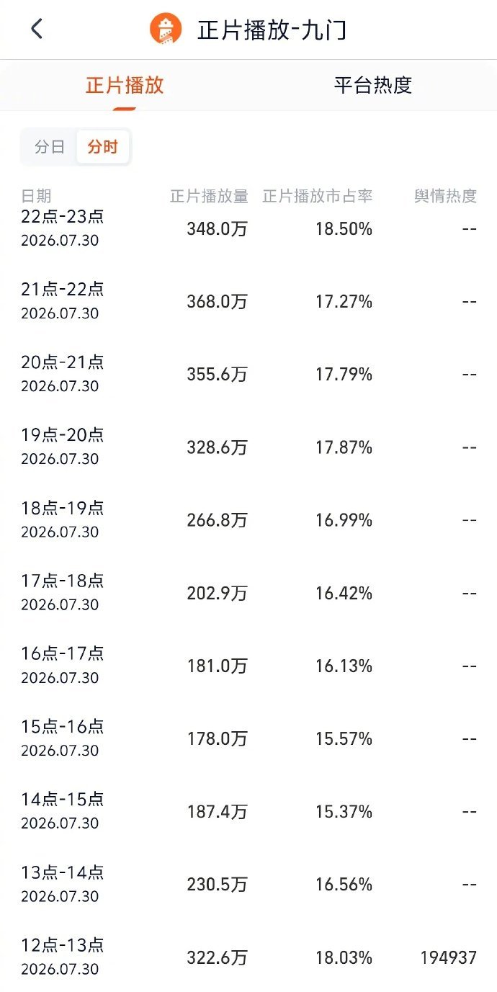Tap the 194937 sentiment heat value
497x992 pixels.
tap(448, 957)
